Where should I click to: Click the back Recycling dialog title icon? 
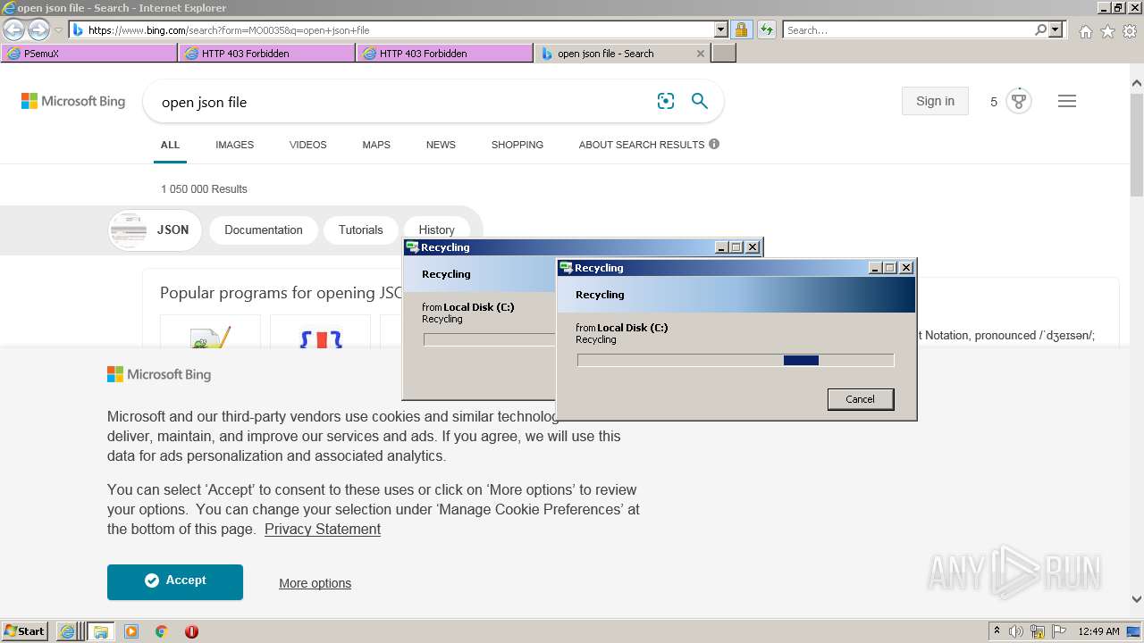412,247
